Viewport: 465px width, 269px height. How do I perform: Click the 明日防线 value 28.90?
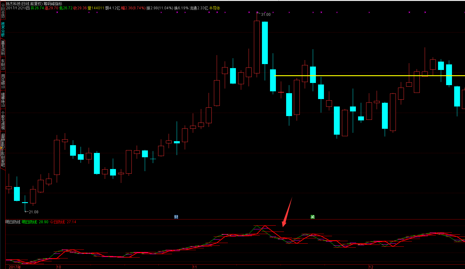(43, 222)
